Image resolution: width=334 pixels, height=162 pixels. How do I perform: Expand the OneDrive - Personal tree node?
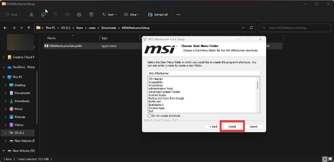click(x=3, y=67)
